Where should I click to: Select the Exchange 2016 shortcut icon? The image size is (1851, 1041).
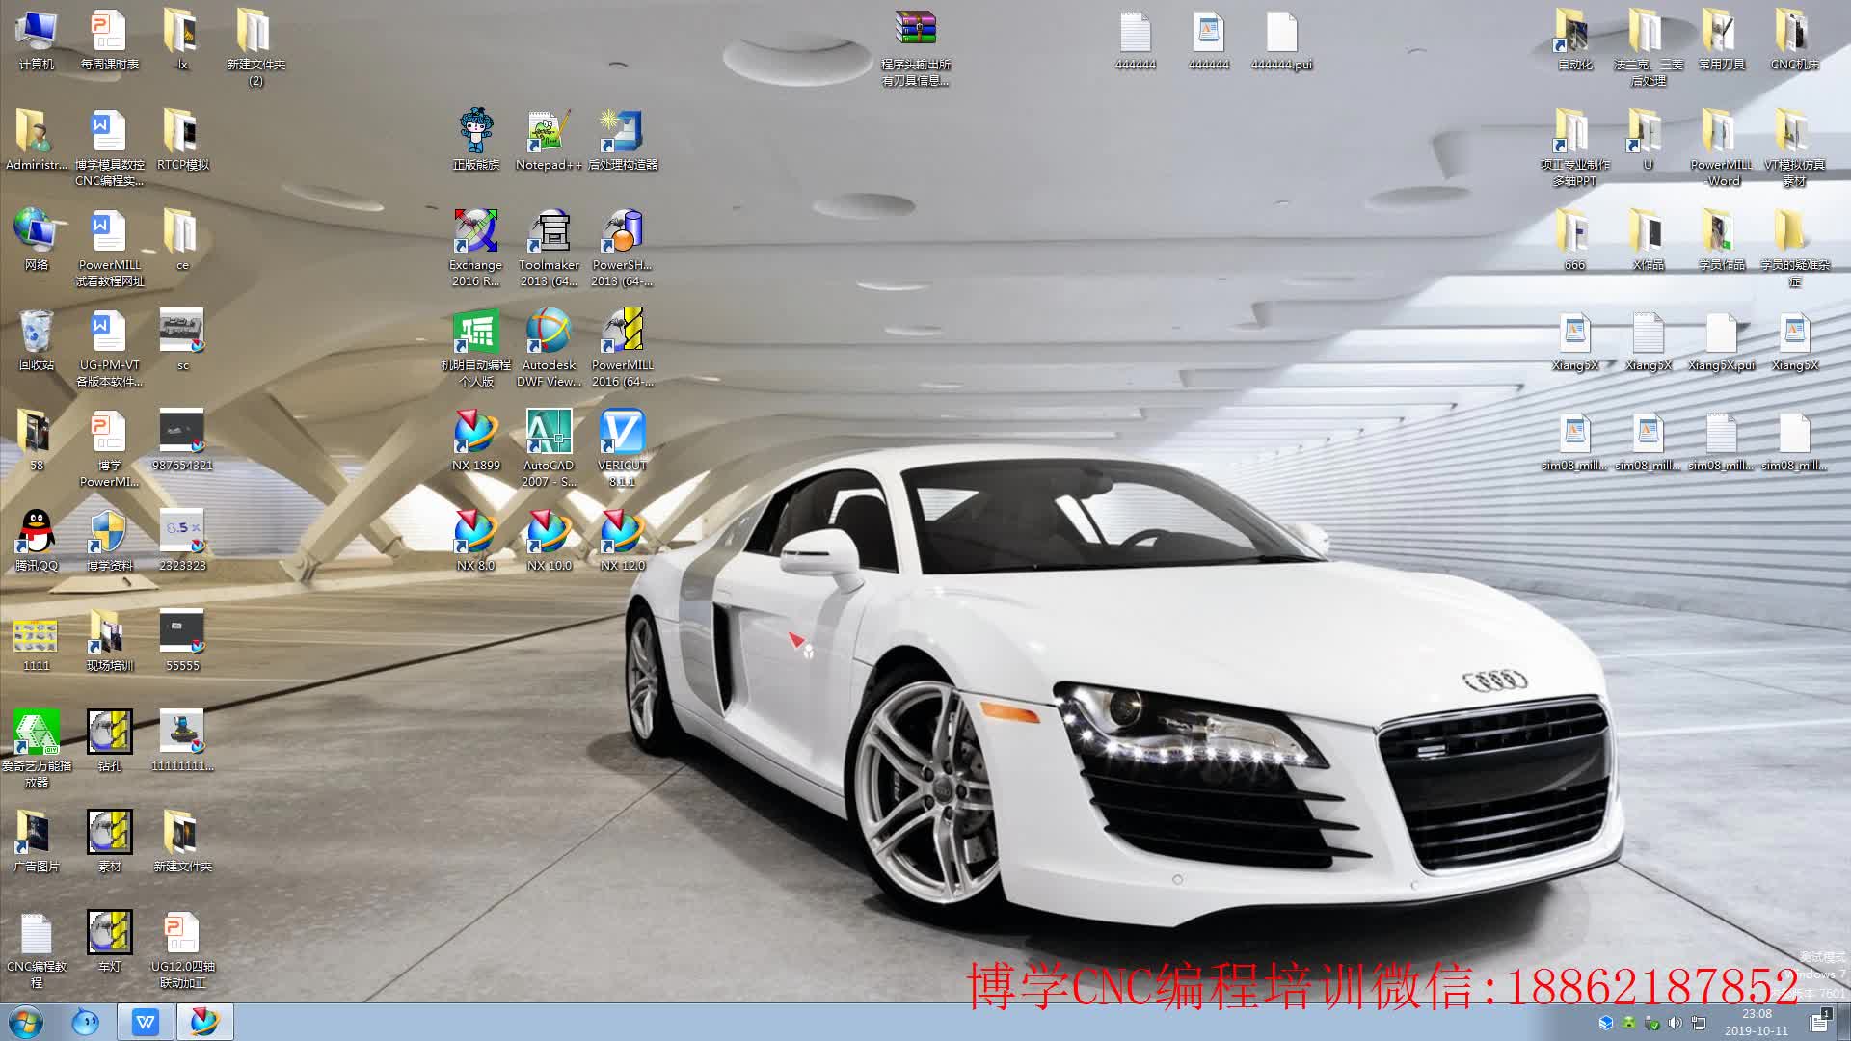pyautogui.click(x=475, y=231)
